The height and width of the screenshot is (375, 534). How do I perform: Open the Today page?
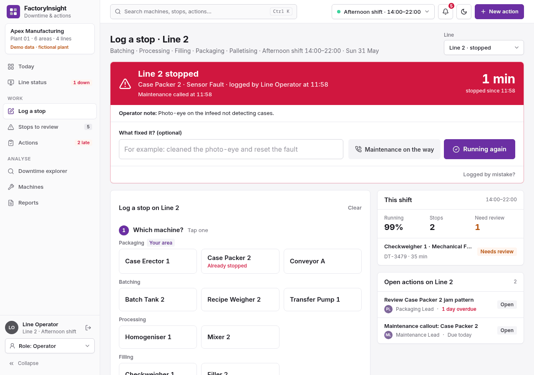50,67
